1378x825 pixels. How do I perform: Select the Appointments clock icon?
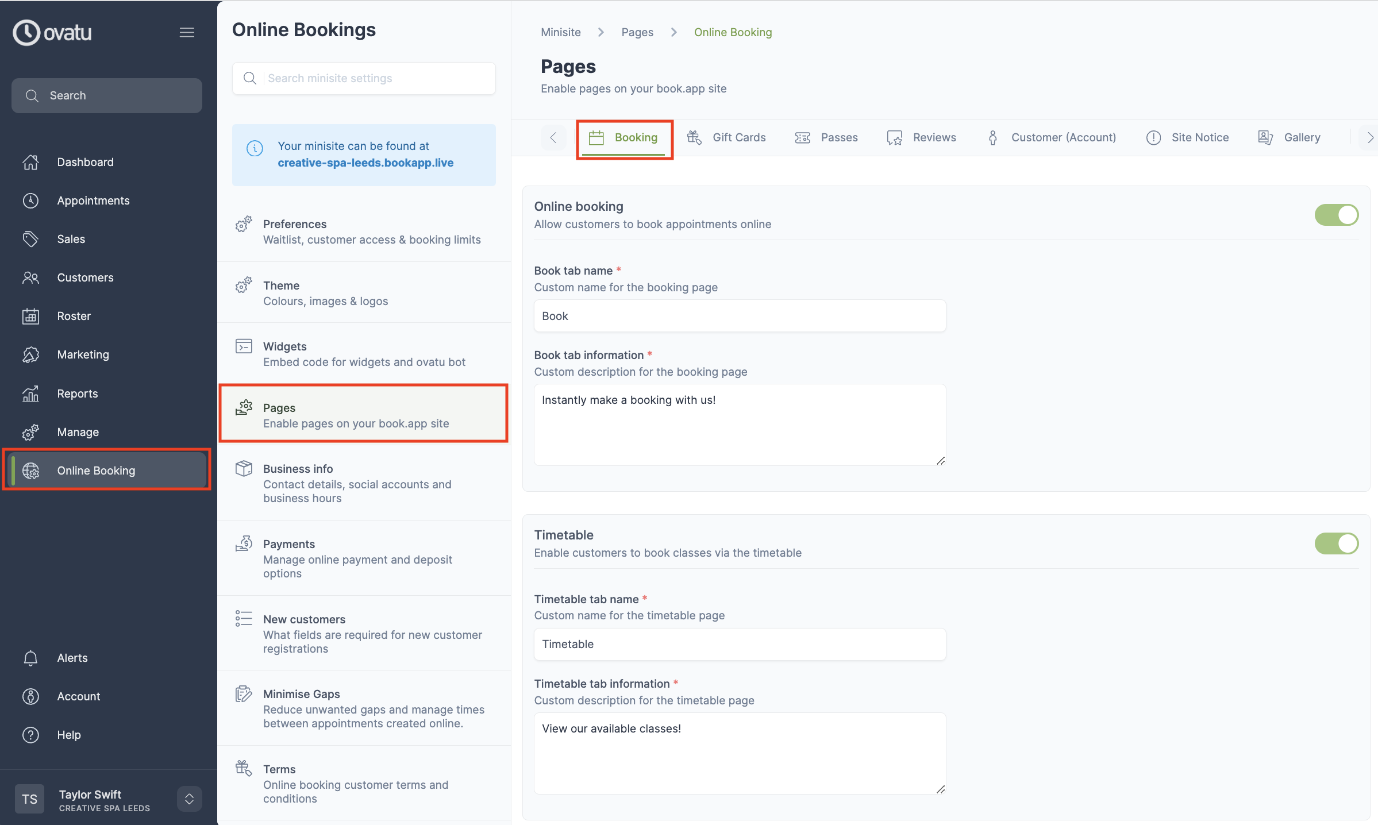[30, 201]
